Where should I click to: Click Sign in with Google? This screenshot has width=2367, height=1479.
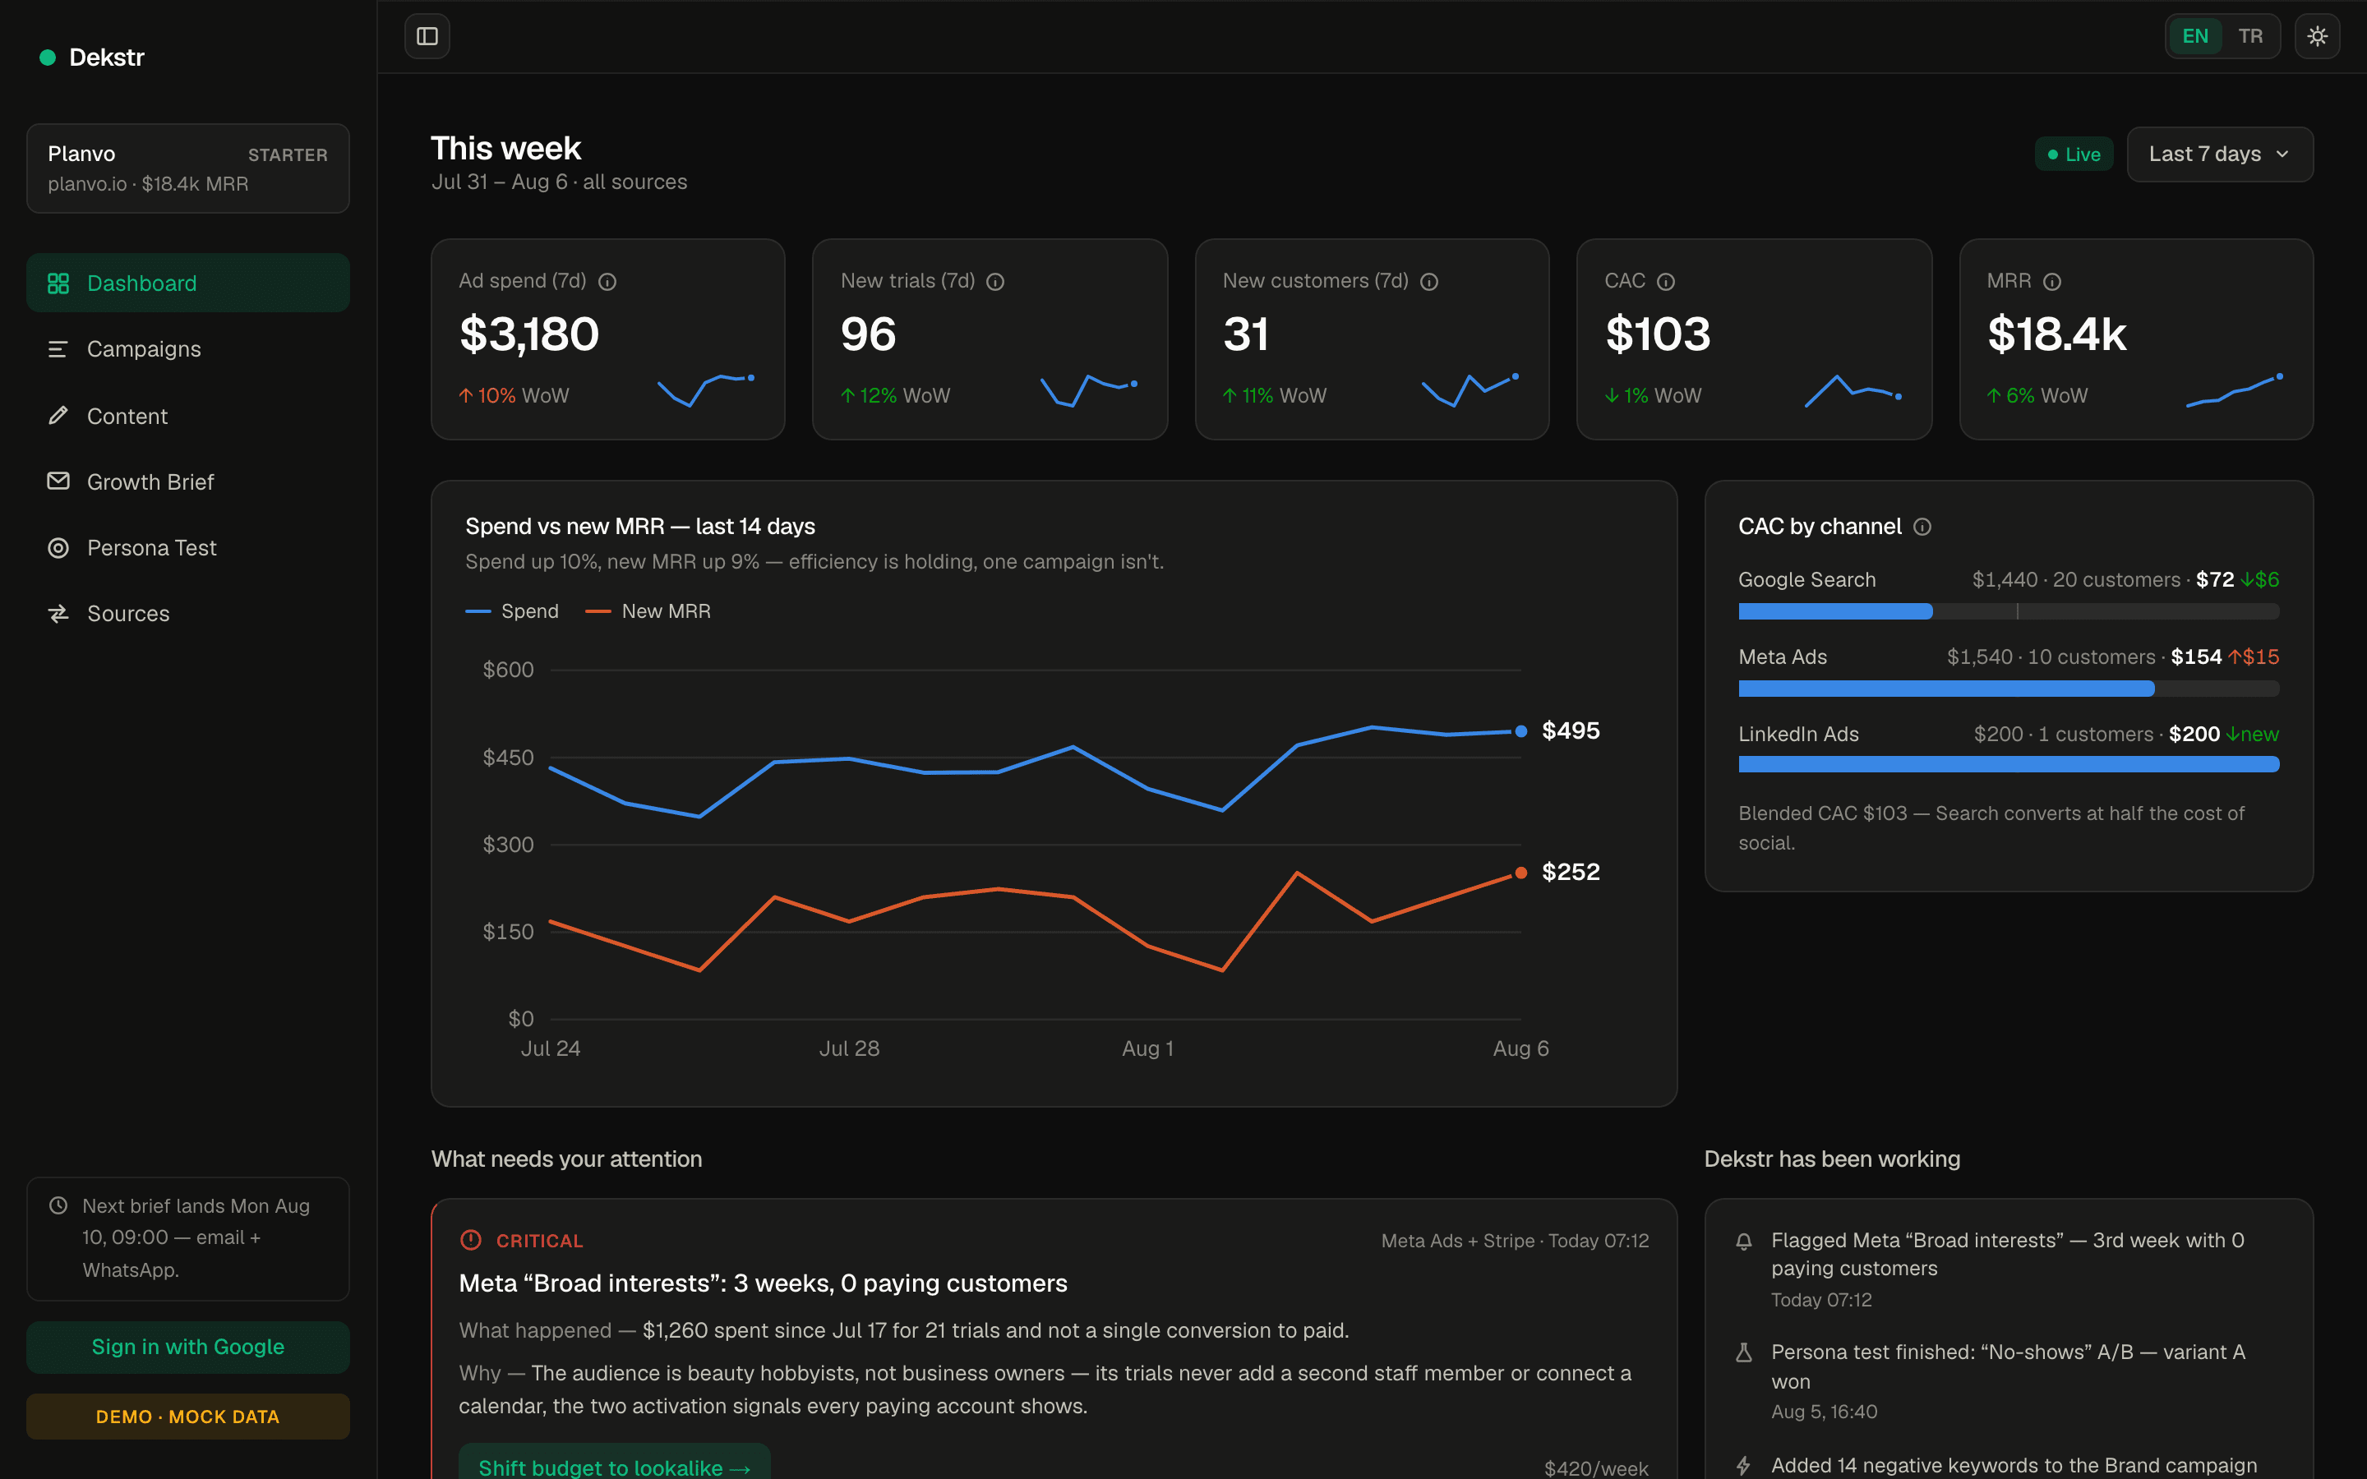tap(187, 1347)
